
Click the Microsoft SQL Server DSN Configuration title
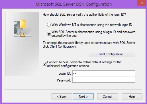point(73,4)
